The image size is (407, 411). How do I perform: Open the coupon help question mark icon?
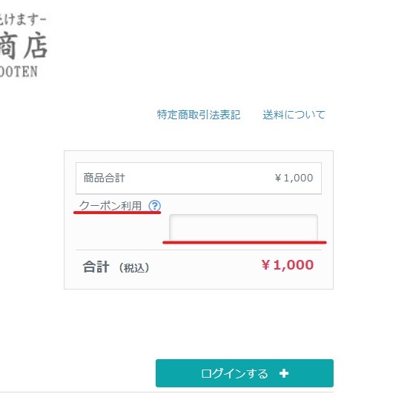(154, 206)
